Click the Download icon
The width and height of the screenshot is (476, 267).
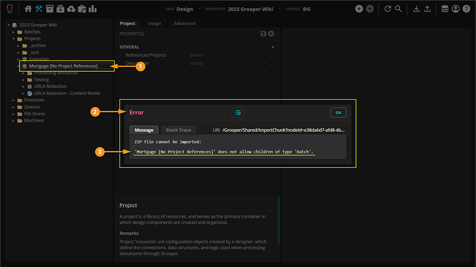coord(416,9)
